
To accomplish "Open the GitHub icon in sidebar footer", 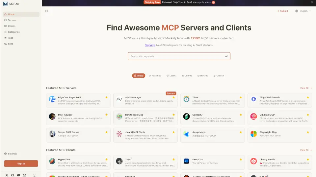I will [13, 175].
